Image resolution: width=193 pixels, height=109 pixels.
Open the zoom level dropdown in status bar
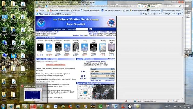(x=181, y=101)
